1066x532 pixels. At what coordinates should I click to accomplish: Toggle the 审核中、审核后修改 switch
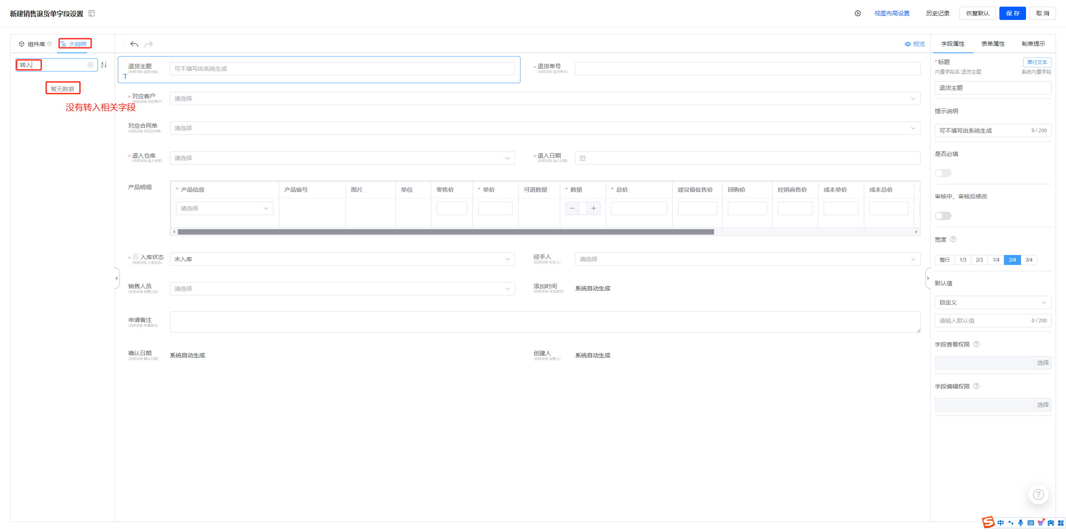click(x=943, y=216)
